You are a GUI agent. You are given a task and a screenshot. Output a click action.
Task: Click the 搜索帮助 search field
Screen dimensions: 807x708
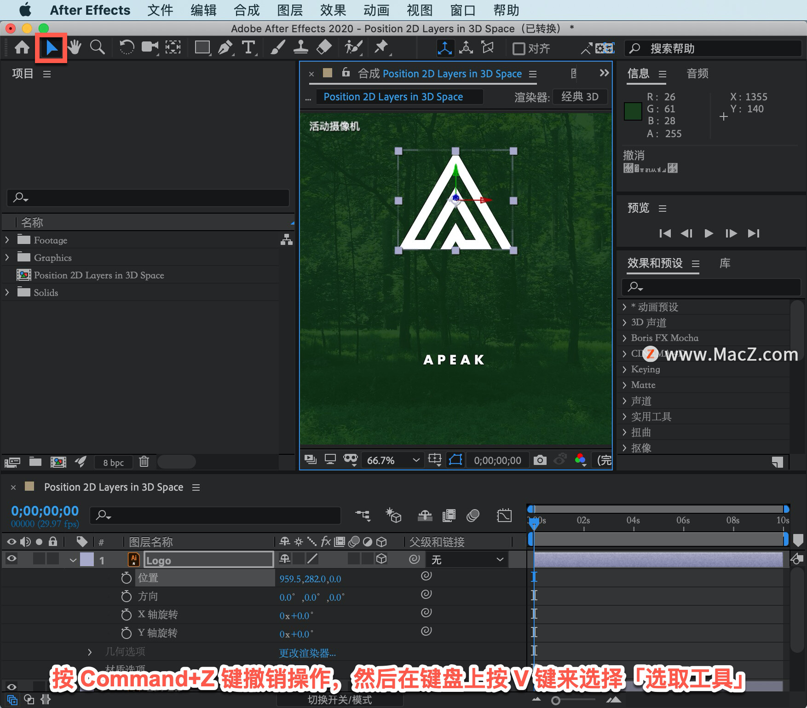point(713,48)
